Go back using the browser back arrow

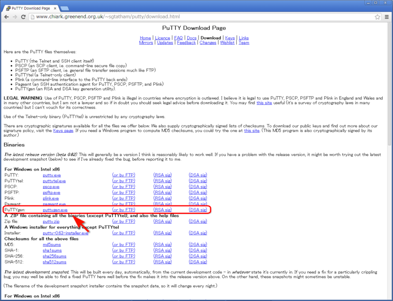6,17
